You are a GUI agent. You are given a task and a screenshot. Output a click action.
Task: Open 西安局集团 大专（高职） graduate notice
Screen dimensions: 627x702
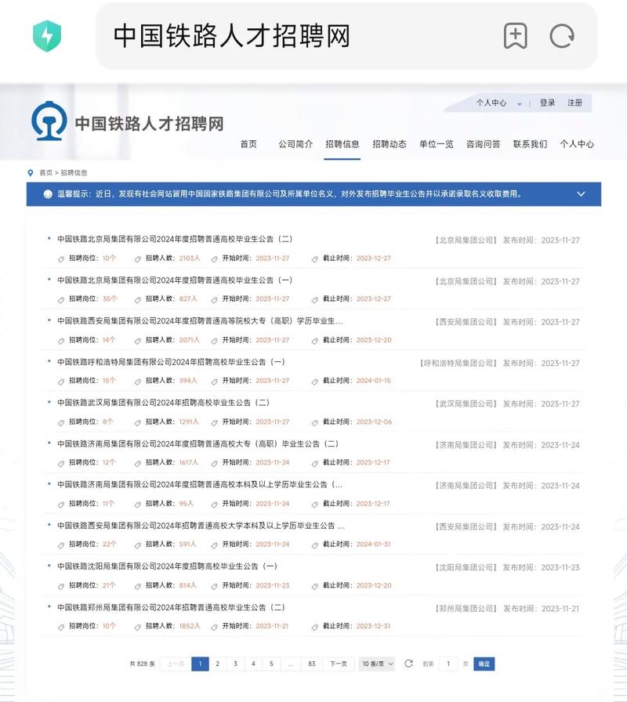(200, 321)
